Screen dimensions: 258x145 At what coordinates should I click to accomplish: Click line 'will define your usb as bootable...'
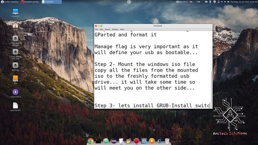[146, 52]
